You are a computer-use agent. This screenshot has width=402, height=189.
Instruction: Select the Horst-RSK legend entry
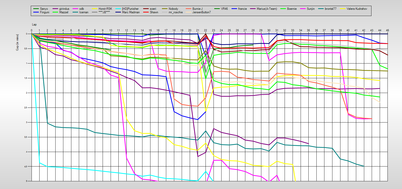[105, 9]
